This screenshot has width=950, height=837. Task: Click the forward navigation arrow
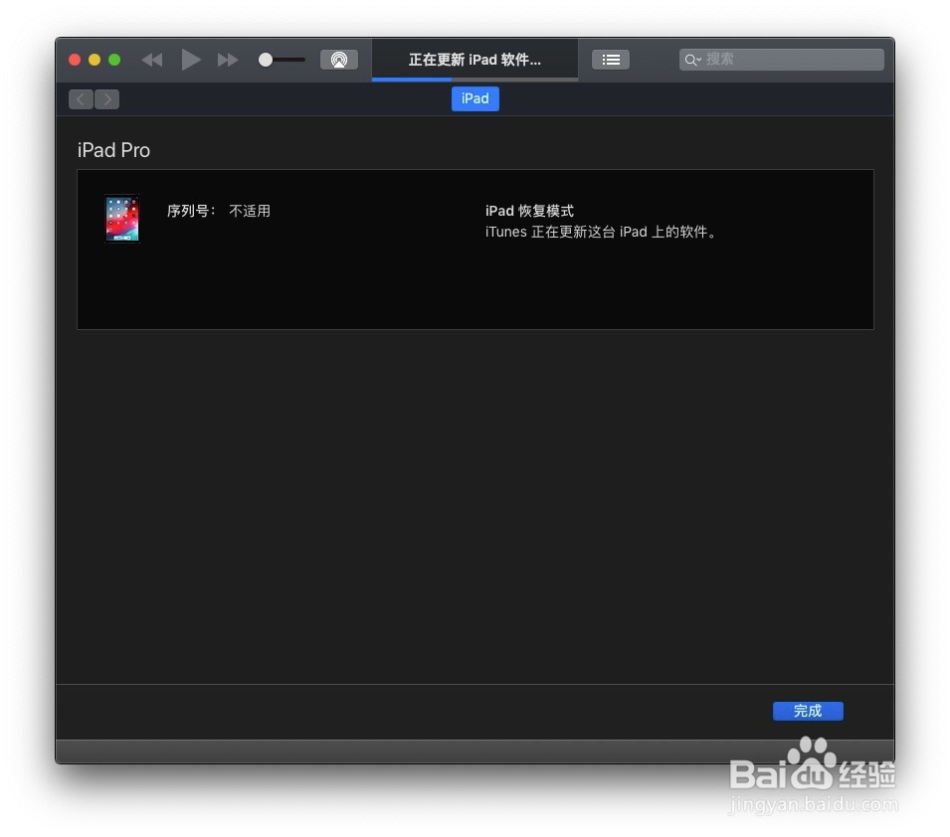pos(107,98)
